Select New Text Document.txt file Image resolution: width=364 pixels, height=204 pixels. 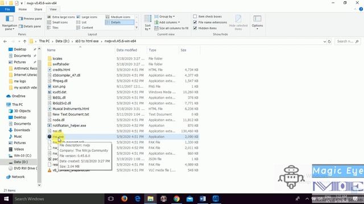click(71, 114)
